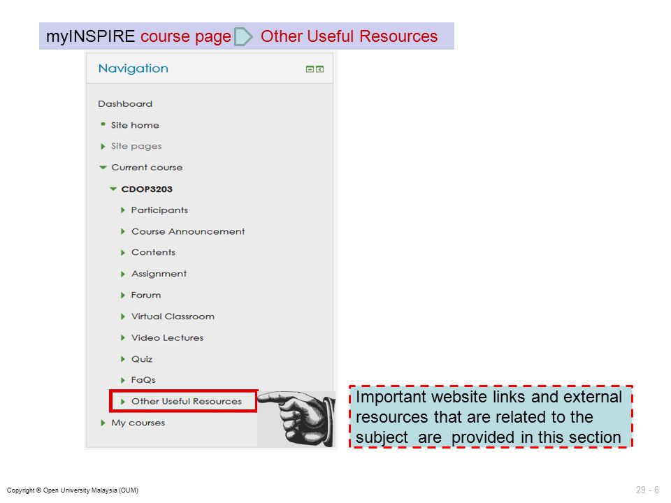Expand the Other Useful Resources arrow
The image size is (671, 503).
(123, 402)
